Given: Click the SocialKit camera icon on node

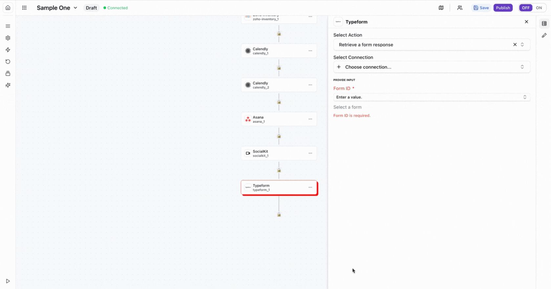Looking at the screenshot, I should point(248,153).
